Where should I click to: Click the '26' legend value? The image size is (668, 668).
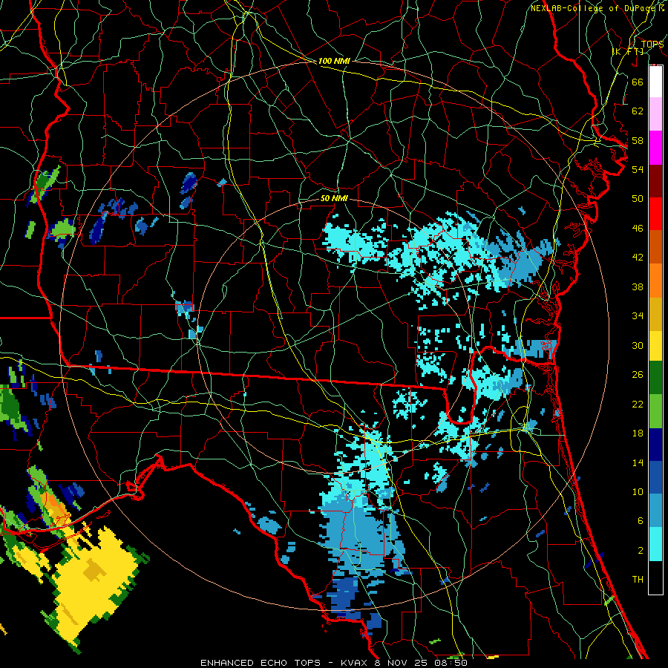pyautogui.click(x=638, y=375)
